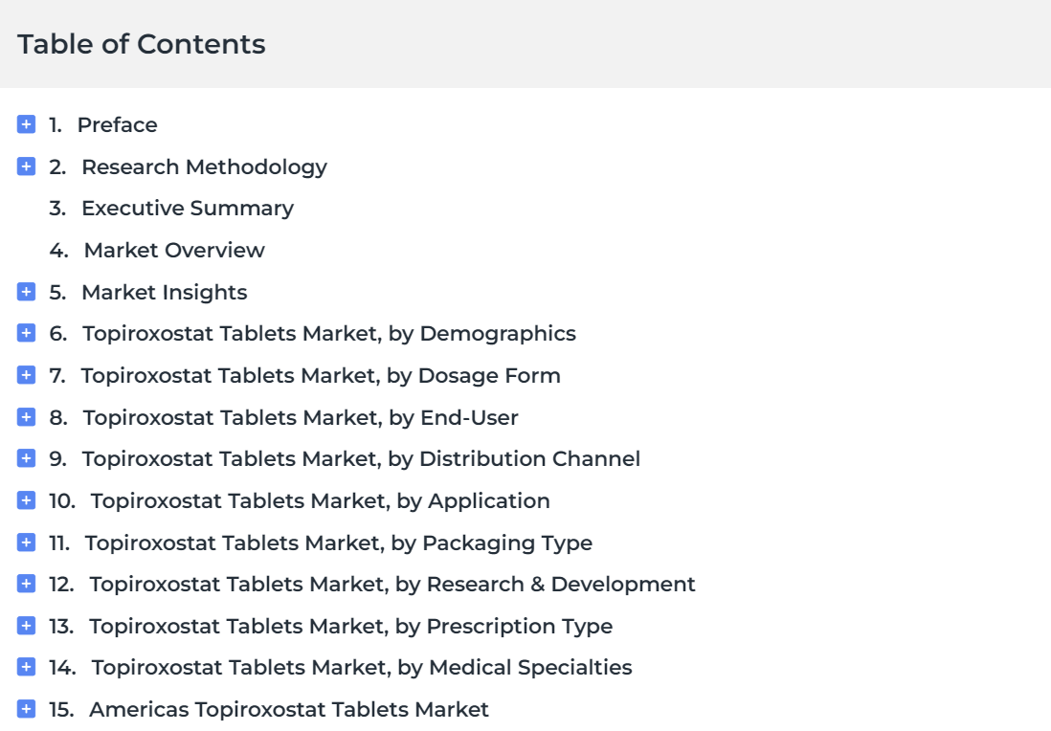The height and width of the screenshot is (731, 1051).
Task: Select Research Methodology chapter title
Action: tap(205, 166)
